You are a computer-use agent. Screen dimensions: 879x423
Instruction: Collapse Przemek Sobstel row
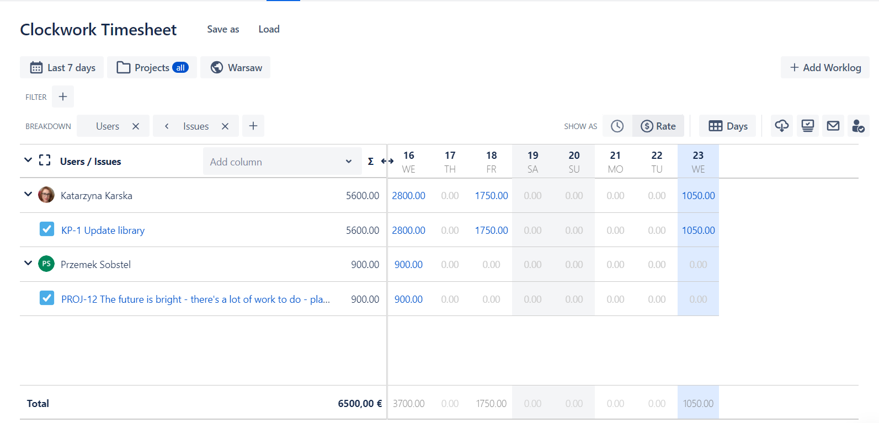(x=28, y=263)
